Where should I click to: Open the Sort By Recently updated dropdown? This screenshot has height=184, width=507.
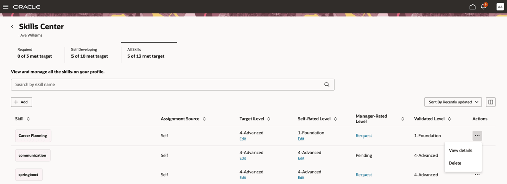click(x=453, y=102)
